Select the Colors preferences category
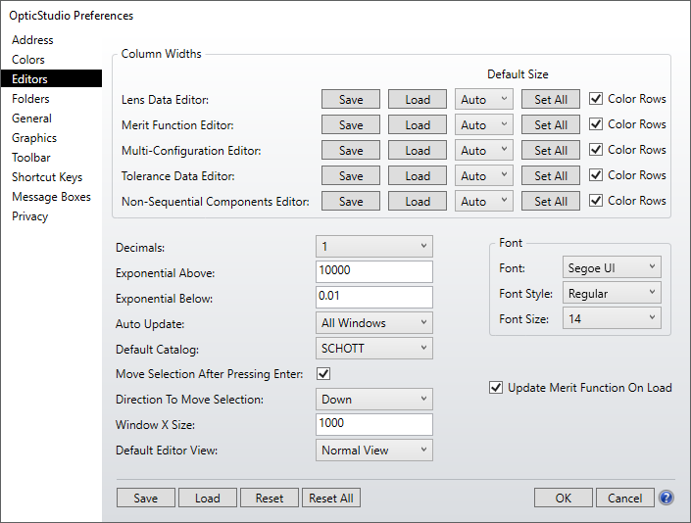 28,60
